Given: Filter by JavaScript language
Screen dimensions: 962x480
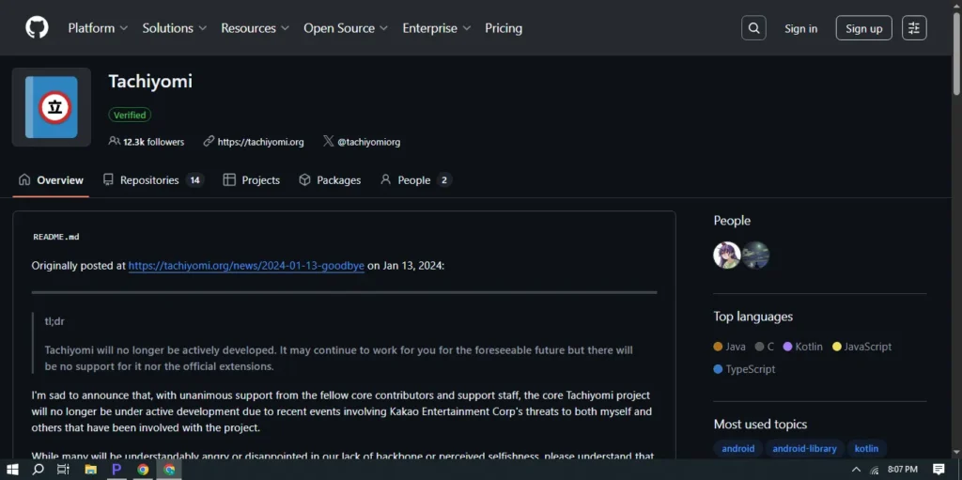Looking at the screenshot, I should [862, 347].
